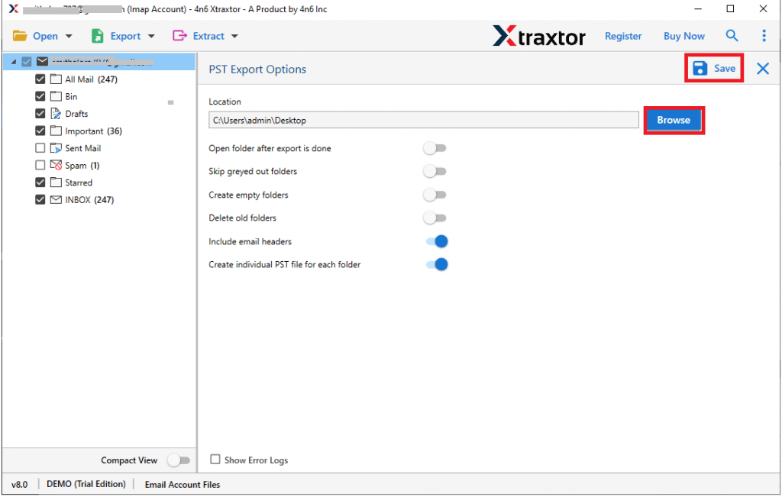Screen dimensions: 782x497
Task: Open files using the Open toolbar icon
Action: tap(21, 35)
